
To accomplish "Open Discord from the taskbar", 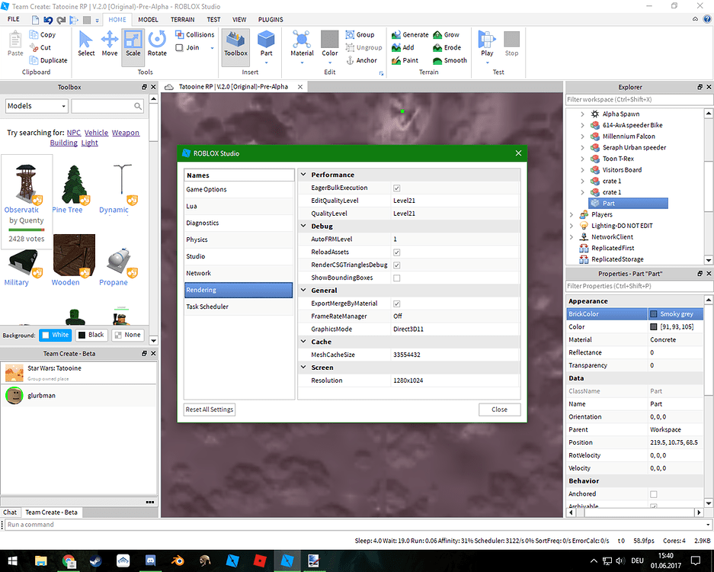I will click(x=150, y=561).
